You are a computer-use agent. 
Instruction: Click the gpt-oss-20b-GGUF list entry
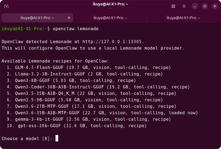point(77,126)
